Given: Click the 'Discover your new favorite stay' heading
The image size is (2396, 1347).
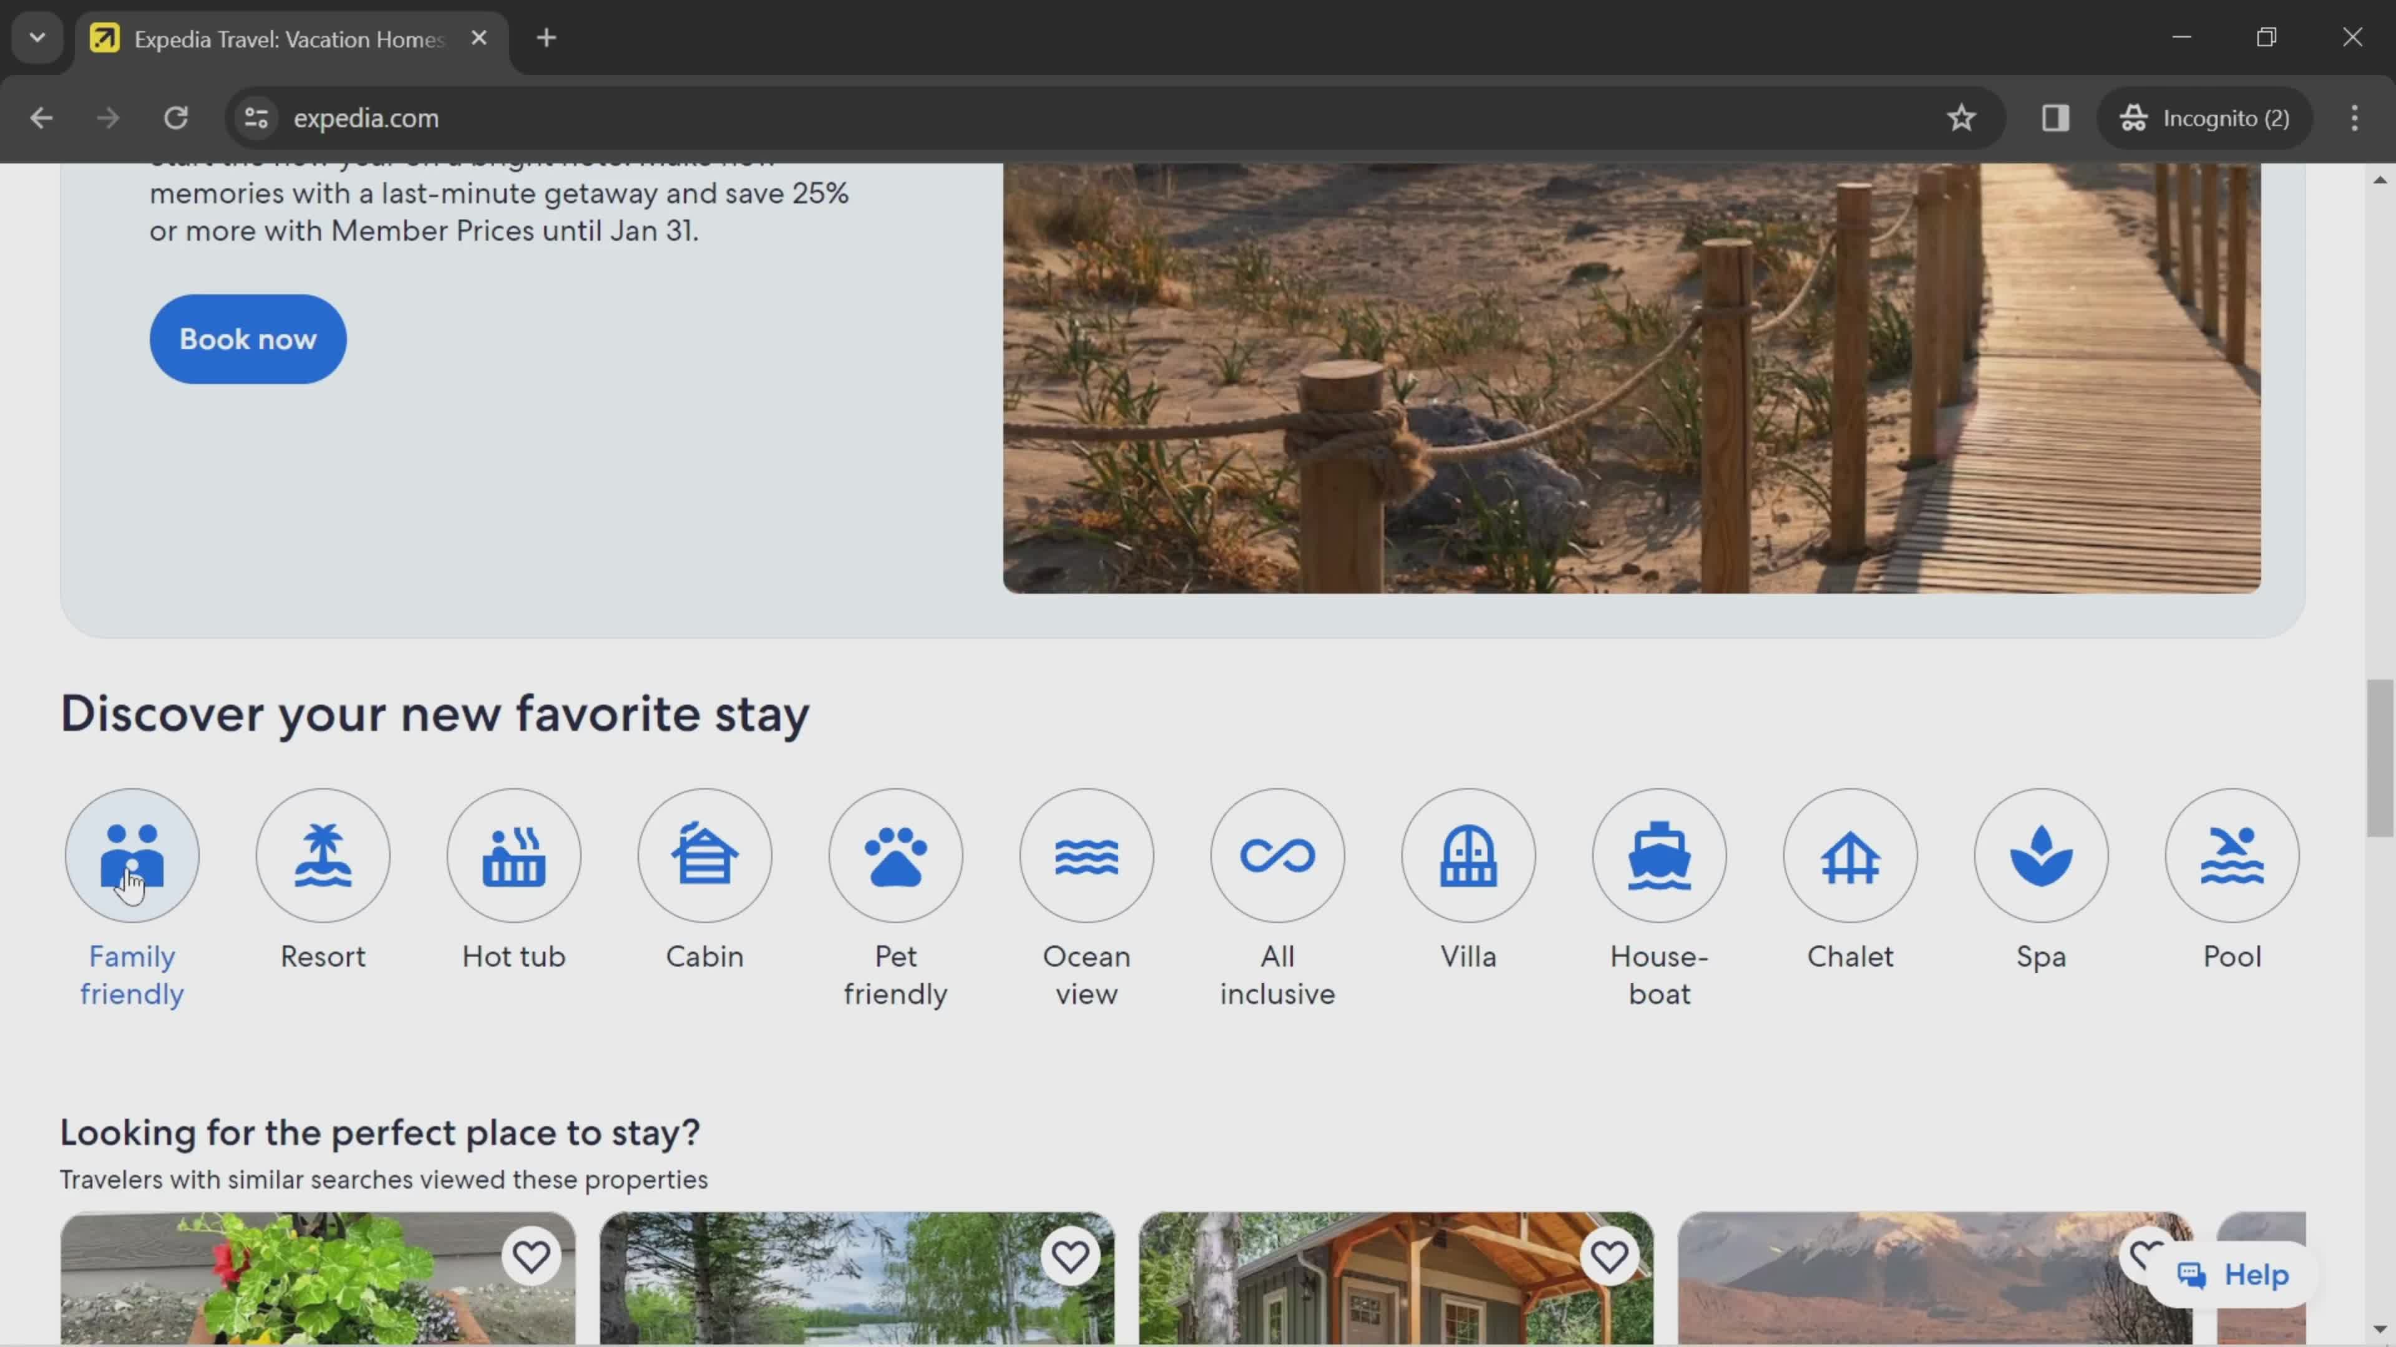Looking at the screenshot, I should tap(434, 714).
